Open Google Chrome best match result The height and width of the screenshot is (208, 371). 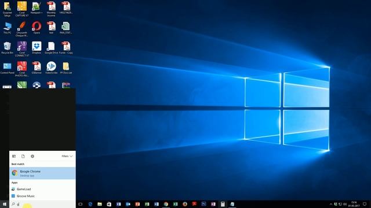42,173
